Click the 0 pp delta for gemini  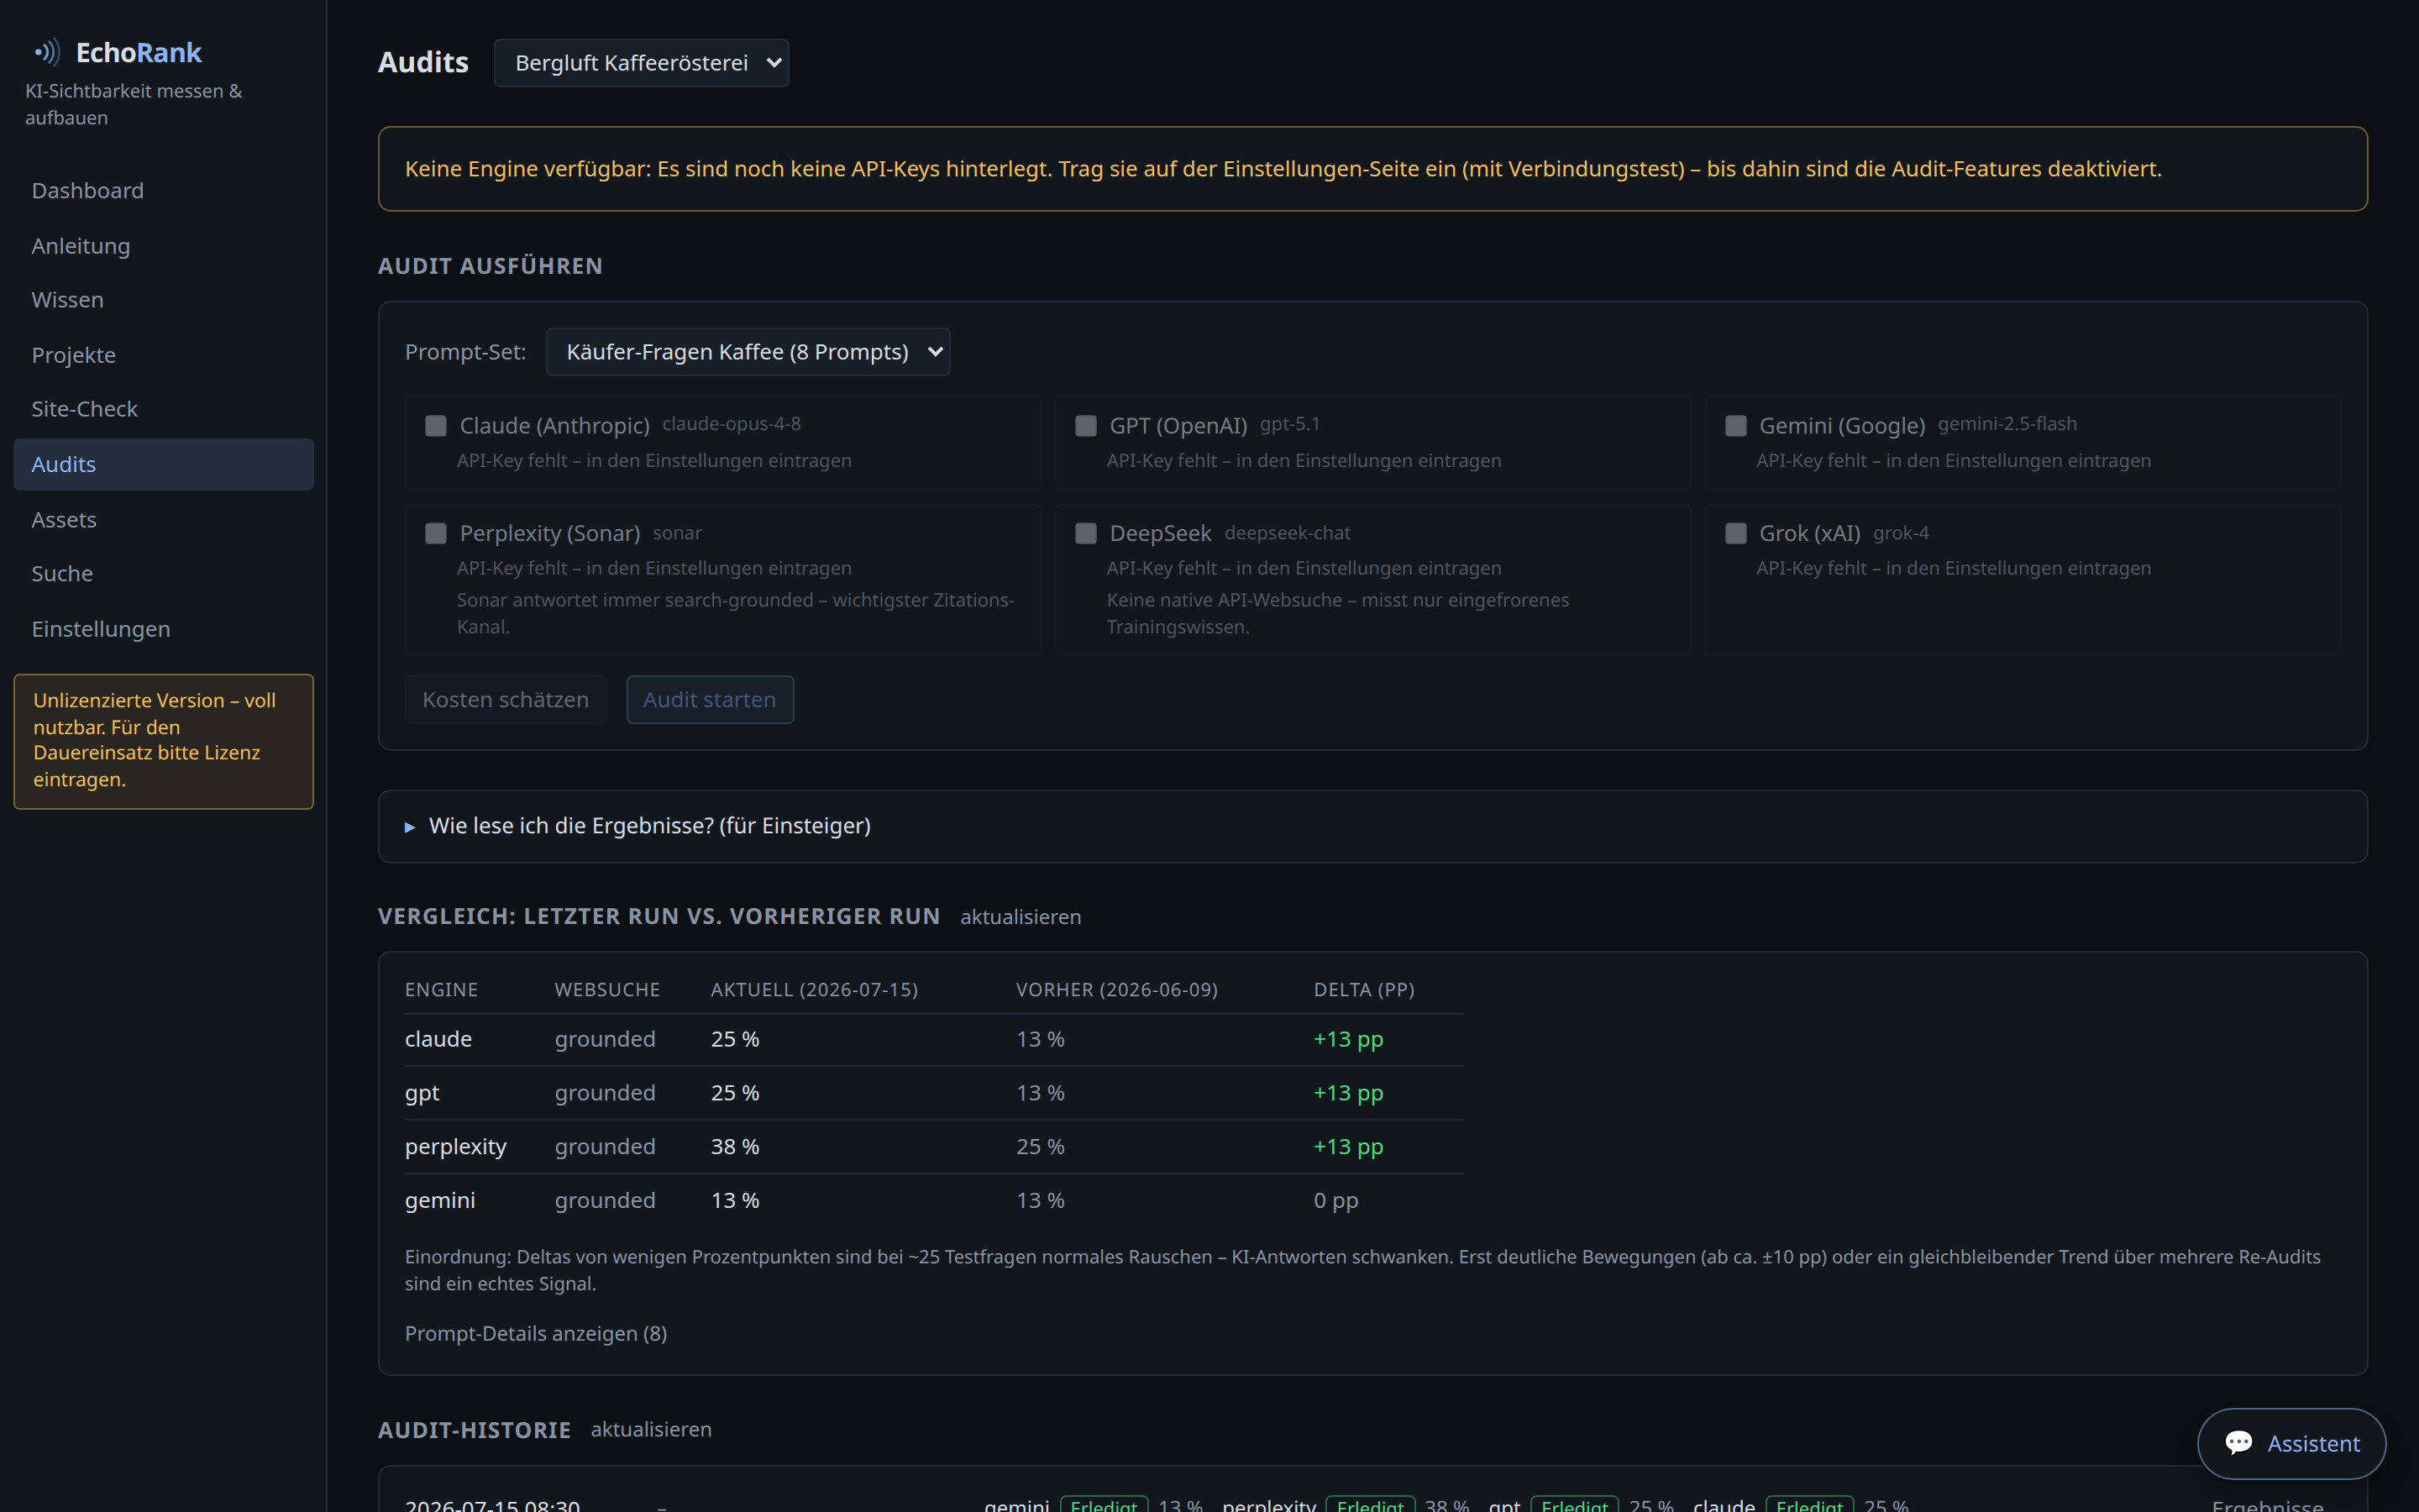(1335, 1200)
